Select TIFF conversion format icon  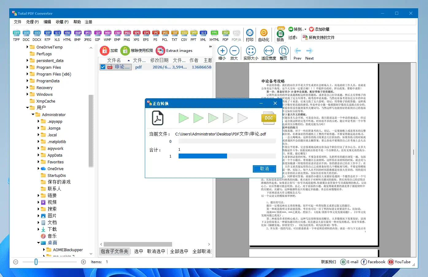(x=17, y=36)
